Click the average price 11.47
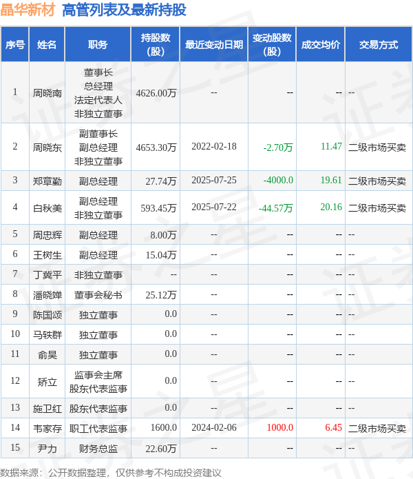 pyautogui.click(x=331, y=146)
